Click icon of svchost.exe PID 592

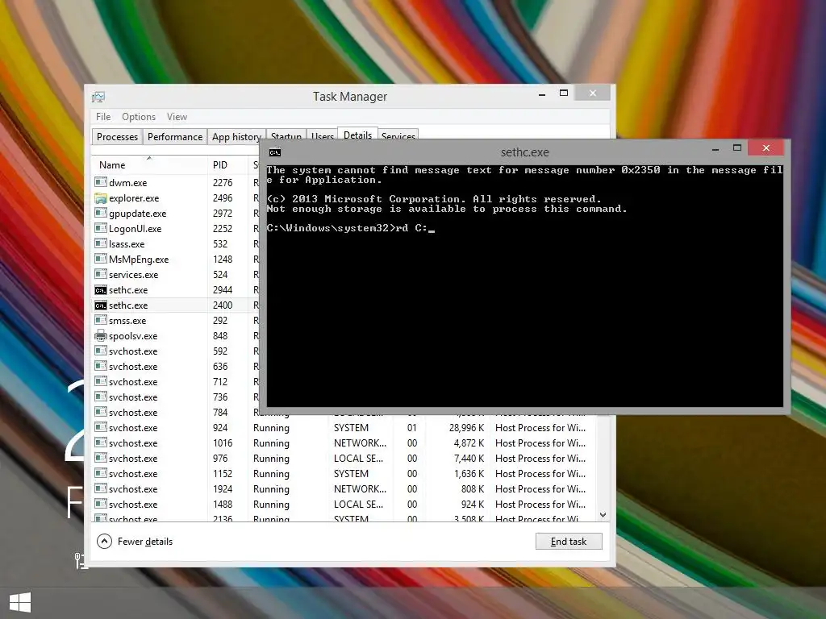[x=101, y=351]
